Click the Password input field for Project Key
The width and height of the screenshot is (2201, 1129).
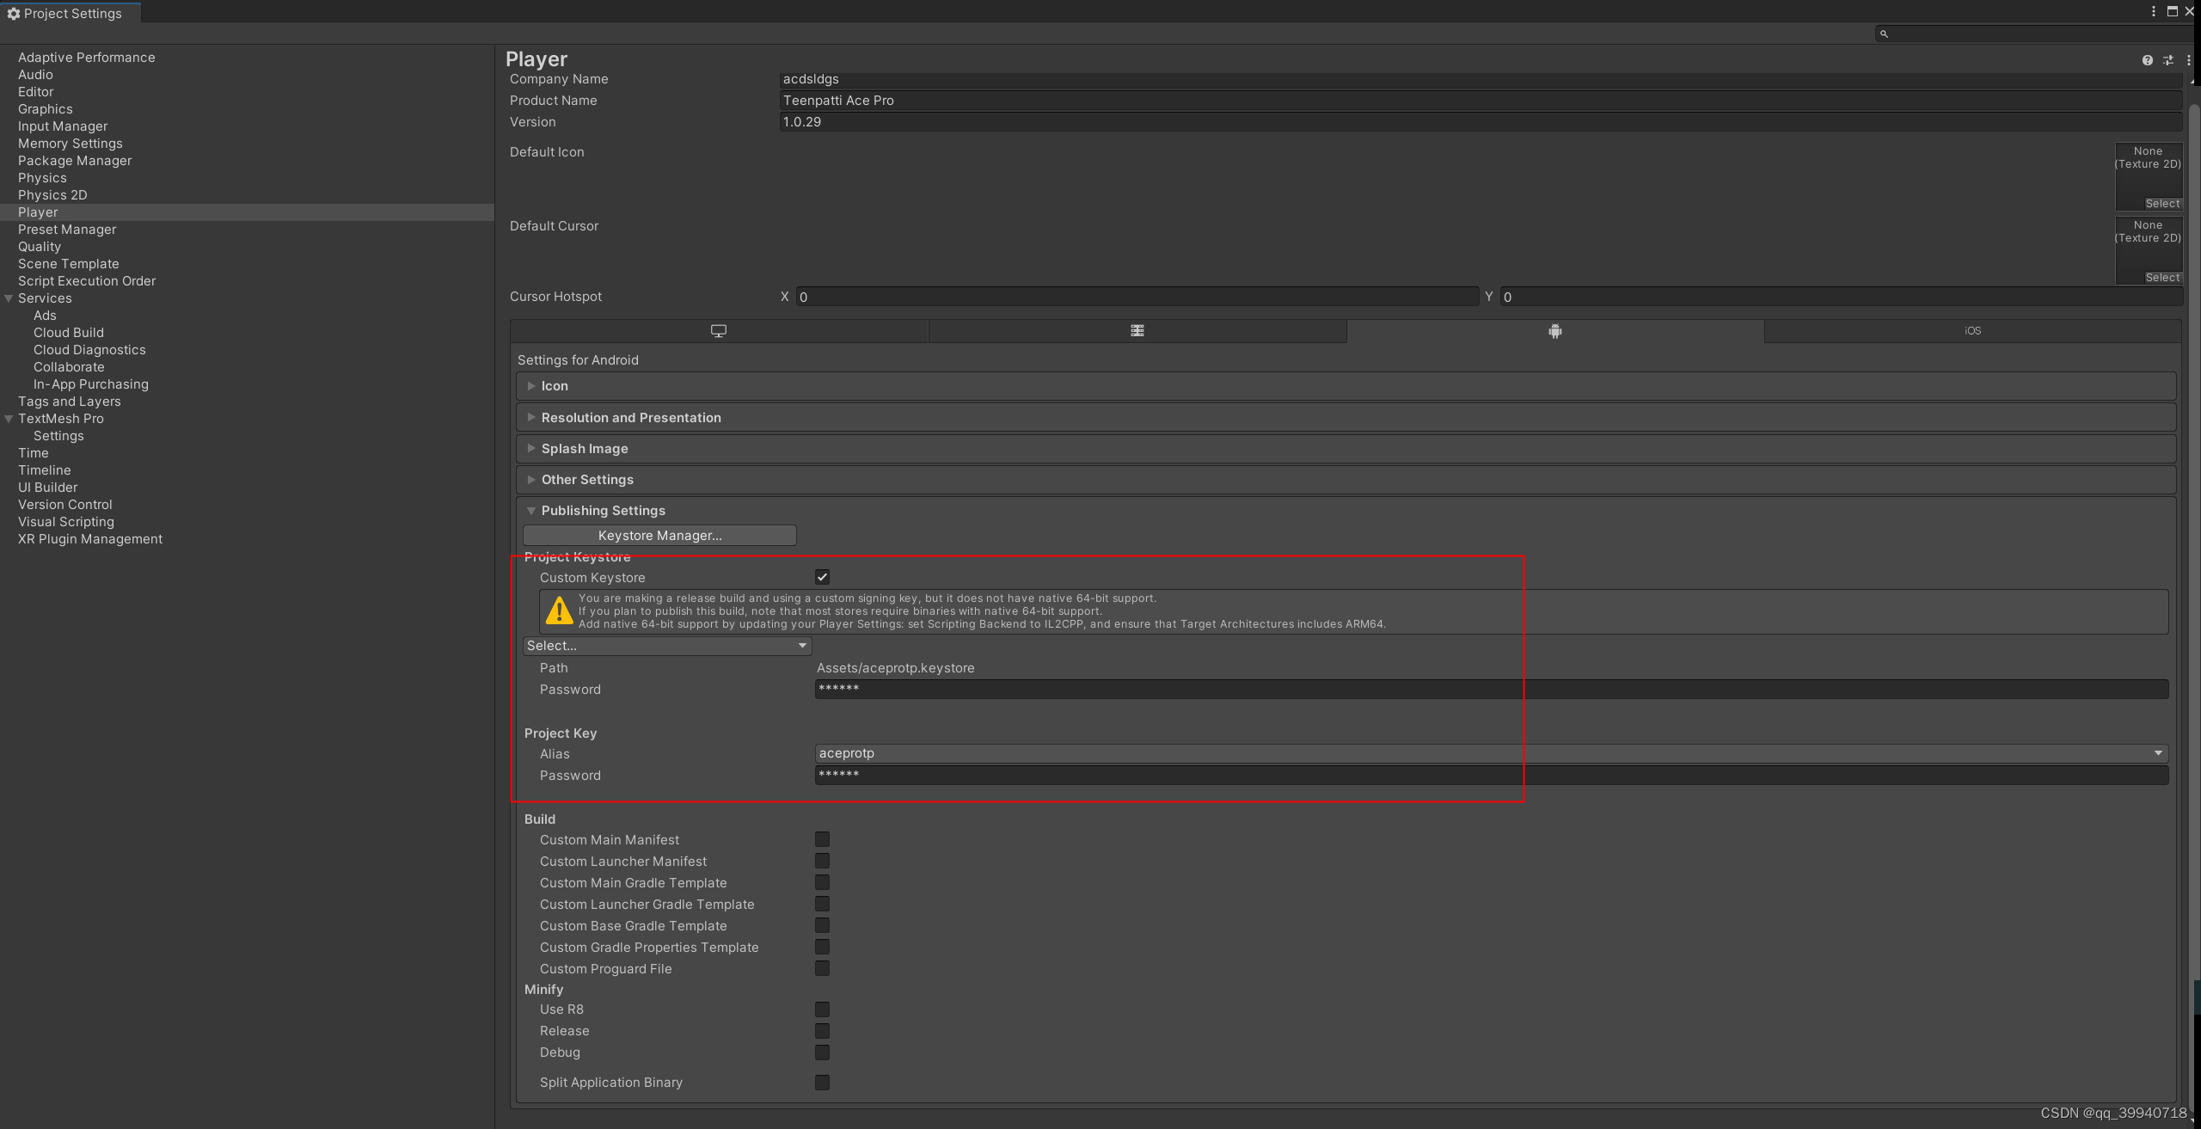coord(1490,775)
